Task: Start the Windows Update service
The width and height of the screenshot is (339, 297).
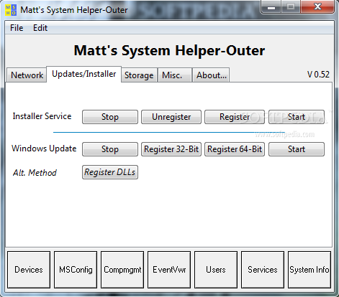Action: pyautogui.click(x=297, y=149)
